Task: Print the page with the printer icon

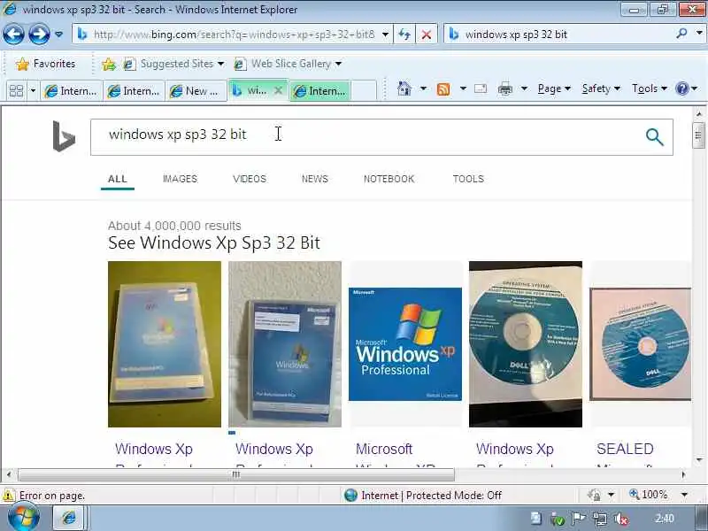Action: click(504, 89)
